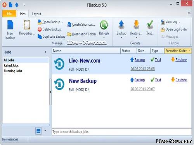Click the Test checkmark ribbon icon
This screenshot has width=194, height=145.
coord(150,24)
